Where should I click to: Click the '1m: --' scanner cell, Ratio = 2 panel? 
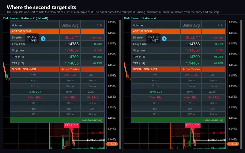coord(35,75)
